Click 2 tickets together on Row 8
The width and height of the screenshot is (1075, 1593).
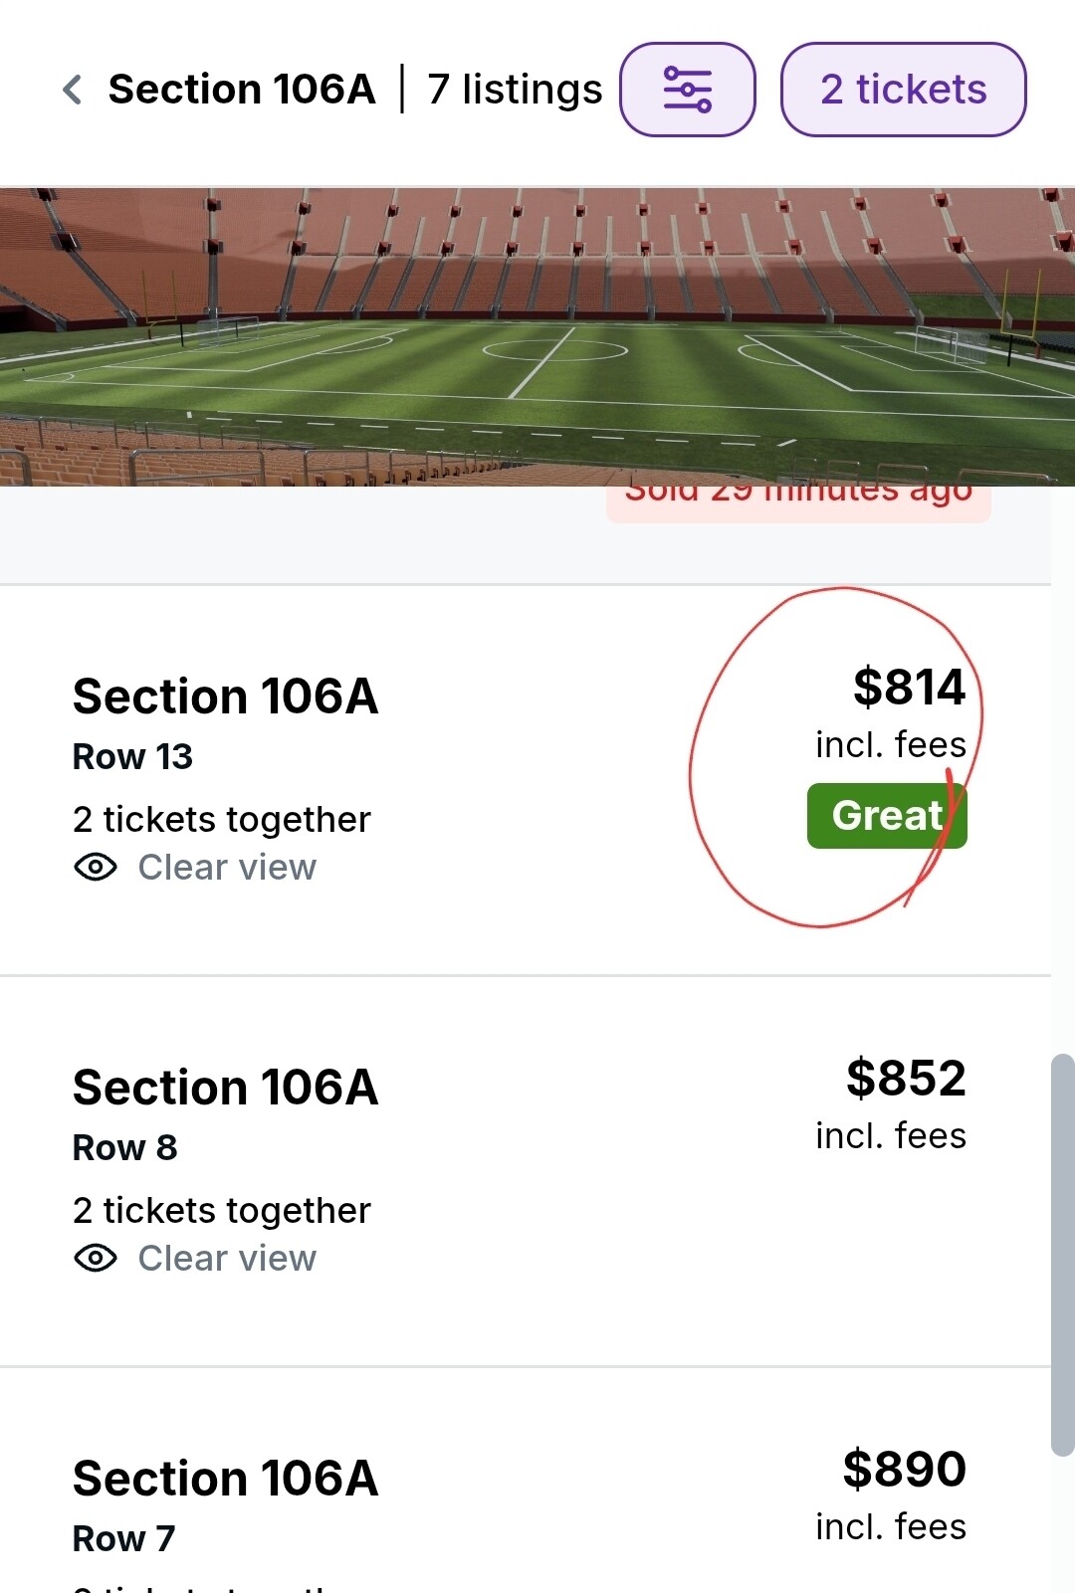[x=221, y=1211]
